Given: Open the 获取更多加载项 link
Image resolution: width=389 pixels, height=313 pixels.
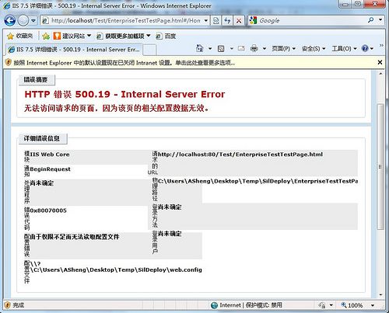Looking at the screenshot, I should tap(123, 36).
